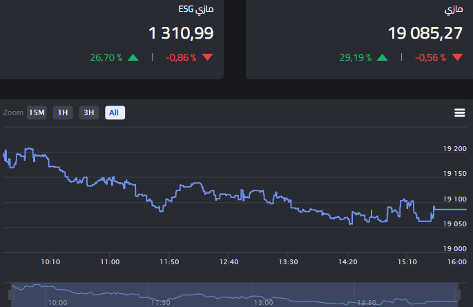Click the -0,56 % loss figure
This screenshot has width=473, height=307.
point(429,58)
